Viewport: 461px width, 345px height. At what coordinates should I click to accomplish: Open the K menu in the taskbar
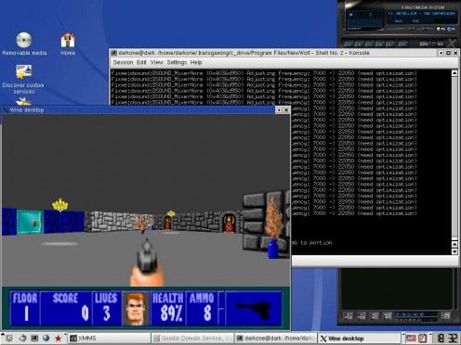[8, 339]
